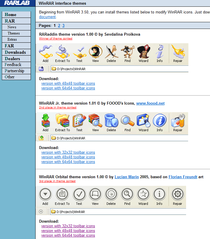Click the Orbital theme View icon
Image resolution: width=210 pixels, height=239 pixels.
(95, 194)
